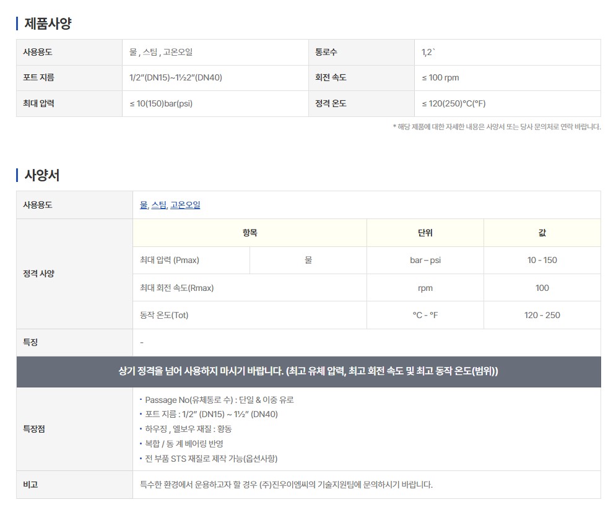The height and width of the screenshot is (523, 616).
Task: Click the 항목 column header
Action: click(249, 233)
